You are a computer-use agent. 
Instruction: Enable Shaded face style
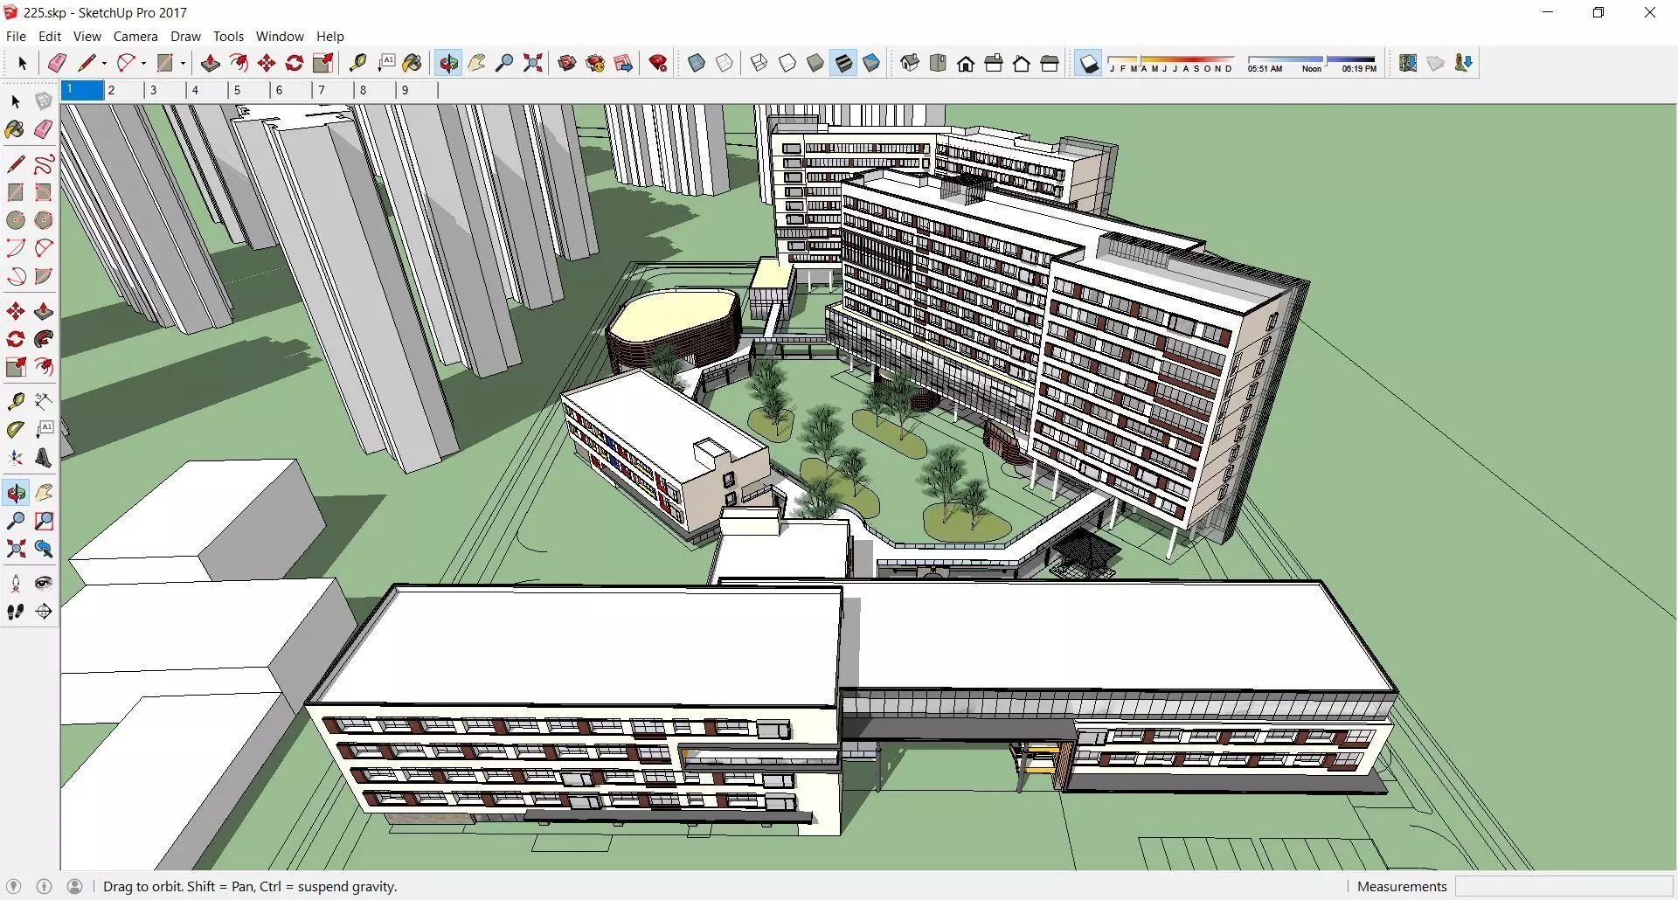(x=815, y=63)
